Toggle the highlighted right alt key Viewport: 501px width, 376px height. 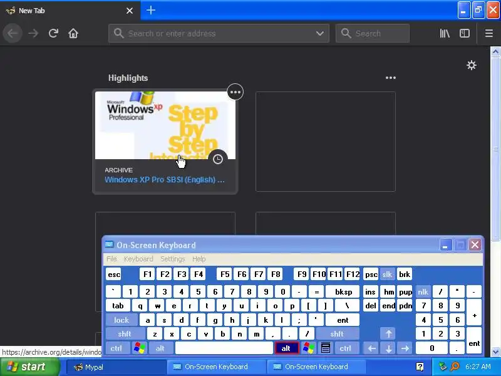coord(286,348)
